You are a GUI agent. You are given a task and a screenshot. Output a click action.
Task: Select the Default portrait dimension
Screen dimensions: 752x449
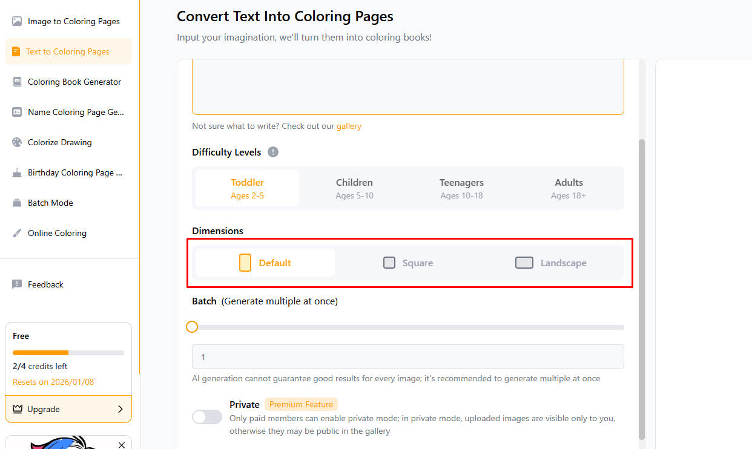pyautogui.click(x=265, y=263)
